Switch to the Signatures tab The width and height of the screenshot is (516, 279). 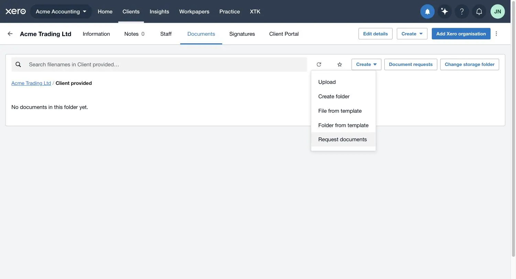click(x=242, y=34)
